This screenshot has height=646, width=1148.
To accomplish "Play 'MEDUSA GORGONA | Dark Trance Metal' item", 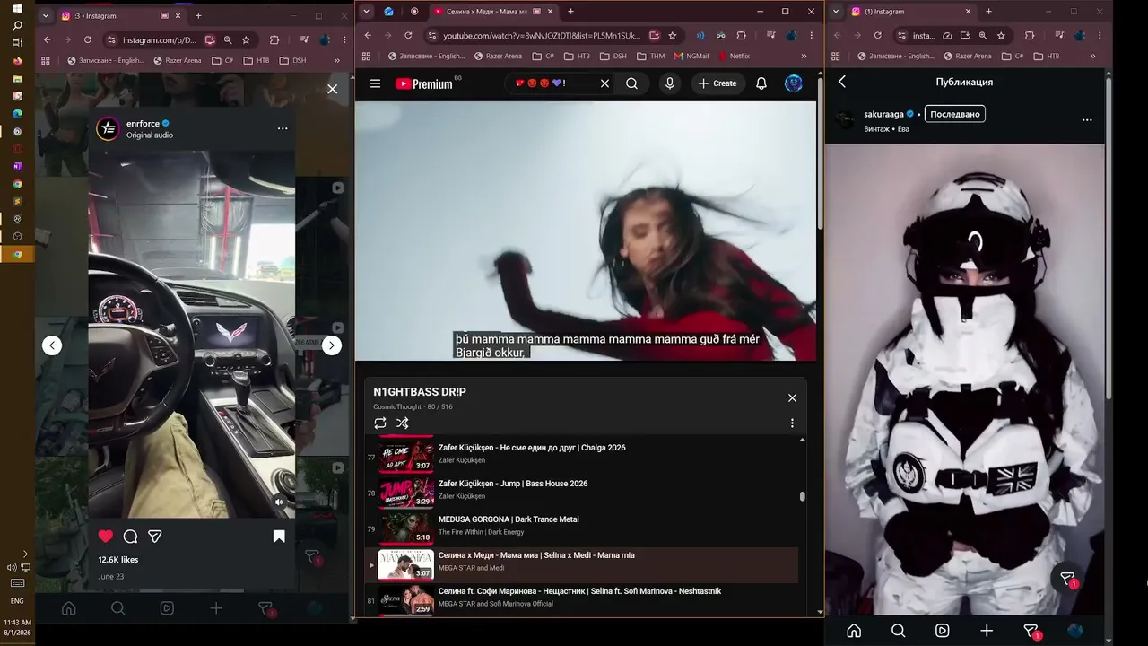I will [581, 528].
